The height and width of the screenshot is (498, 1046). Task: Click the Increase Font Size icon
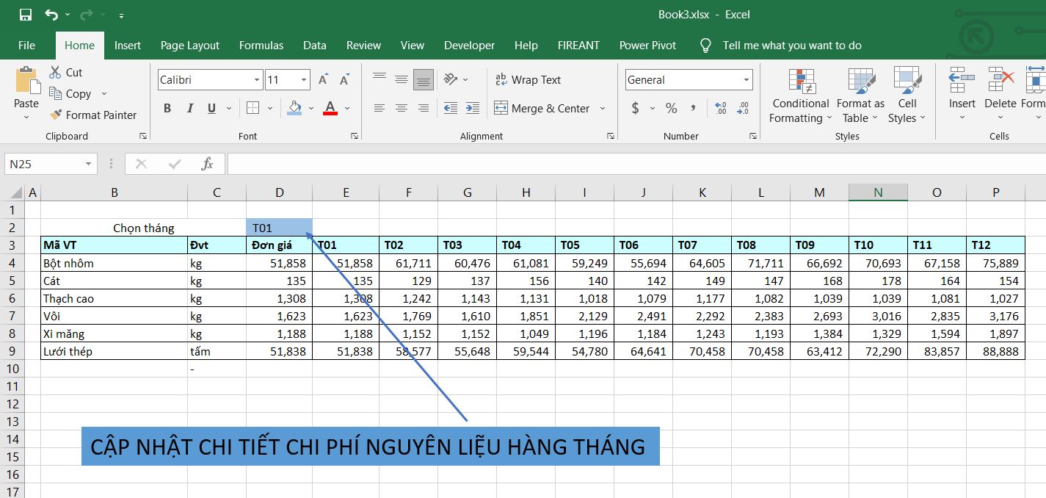pyautogui.click(x=323, y=80)
